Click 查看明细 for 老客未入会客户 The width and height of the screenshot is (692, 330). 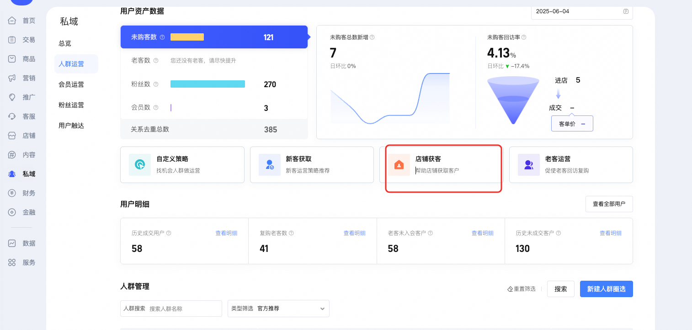(482, 233)
